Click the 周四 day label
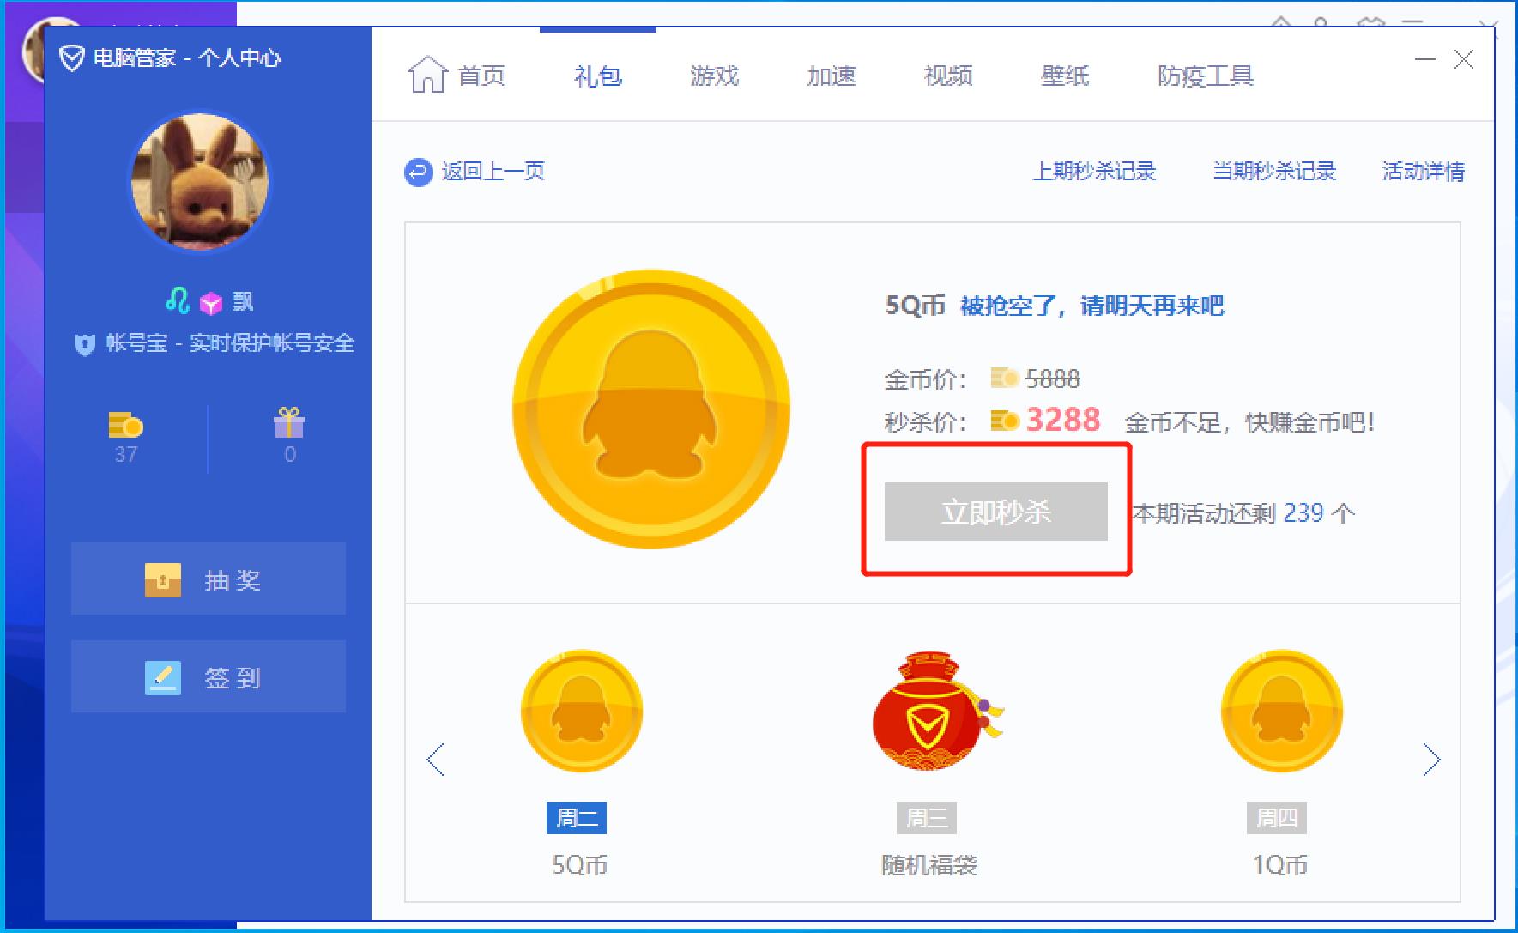1518x933 pixels. 1277,818
